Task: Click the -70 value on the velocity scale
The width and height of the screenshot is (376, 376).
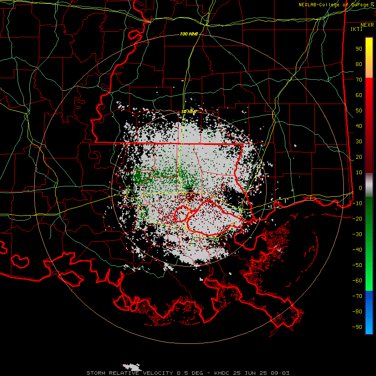Action: (x=357, y=296)
